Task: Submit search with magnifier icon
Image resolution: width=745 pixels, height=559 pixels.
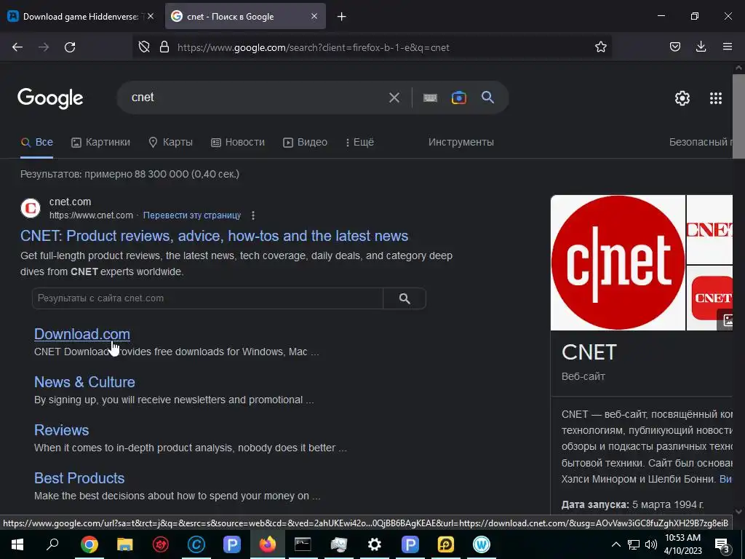Action: 487,98
